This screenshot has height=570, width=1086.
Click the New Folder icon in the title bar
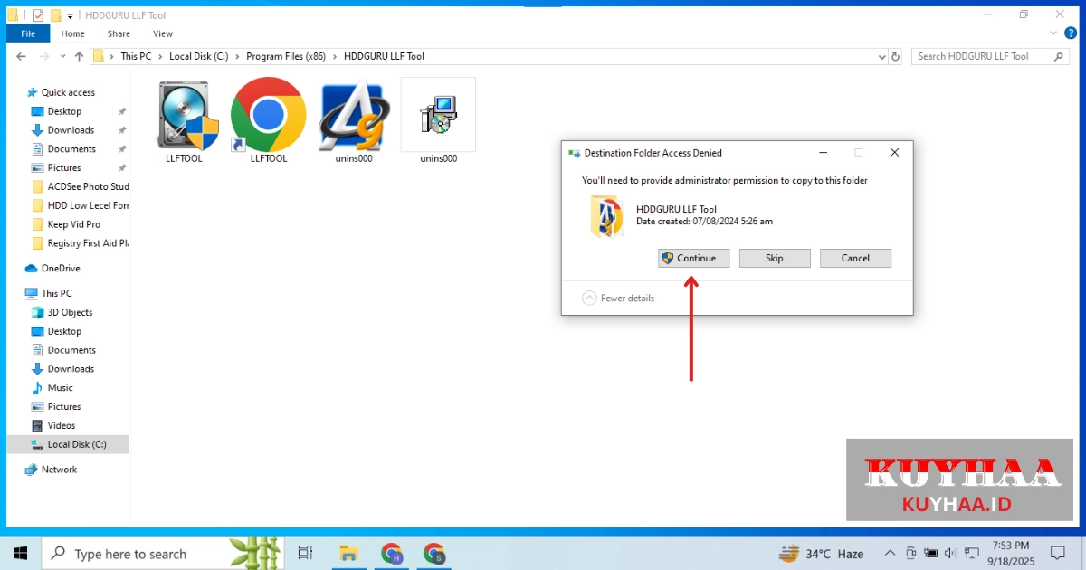point(55,15)
